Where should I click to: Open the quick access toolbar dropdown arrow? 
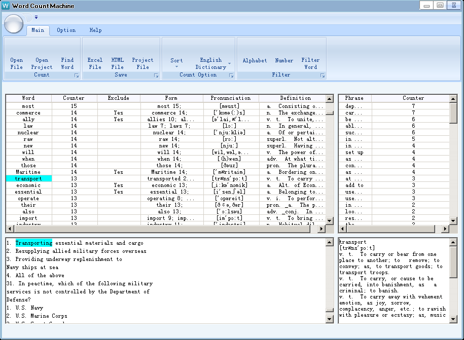point(36,17)
